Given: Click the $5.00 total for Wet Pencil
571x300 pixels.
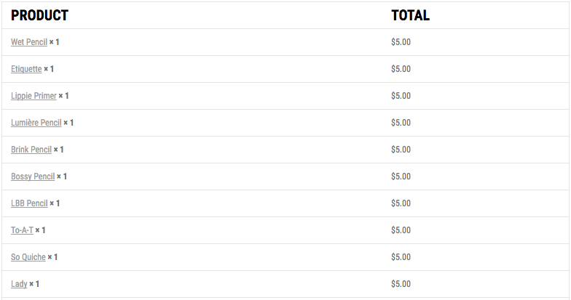Looking at the screenshot, I should pos(401,42).
